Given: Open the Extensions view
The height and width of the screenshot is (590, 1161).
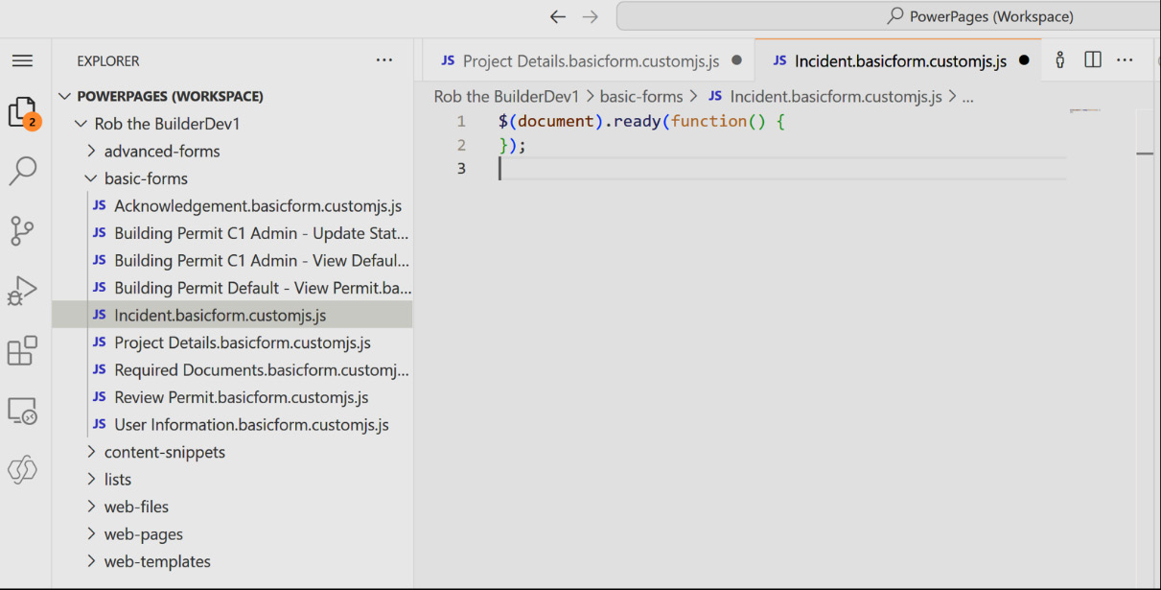Looking at the screenshot, I should pos(22,350).
